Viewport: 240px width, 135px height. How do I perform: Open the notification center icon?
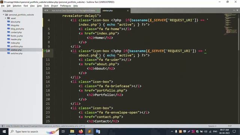coord(234,132)
